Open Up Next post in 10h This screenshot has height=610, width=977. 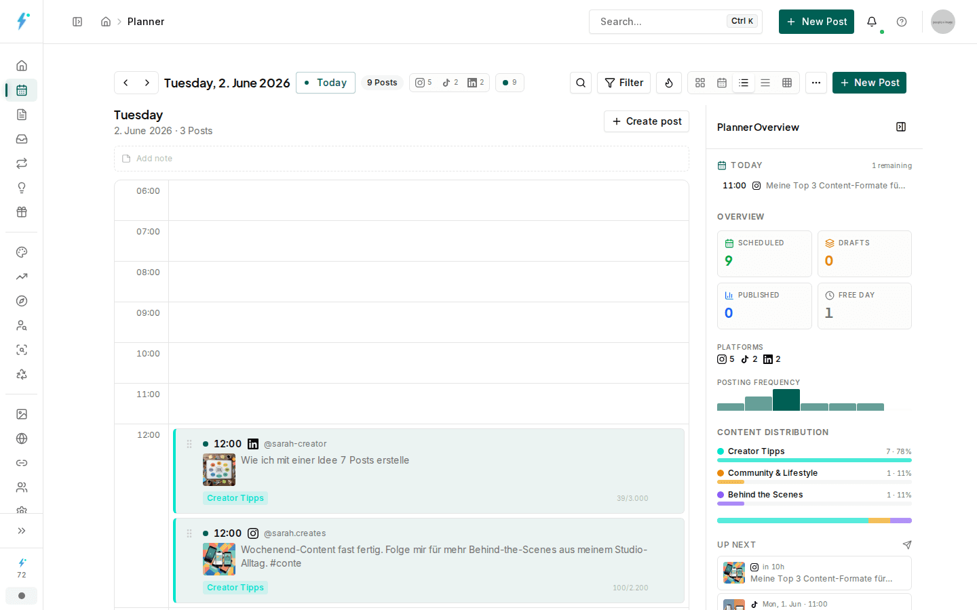click(x=814, y=573)
